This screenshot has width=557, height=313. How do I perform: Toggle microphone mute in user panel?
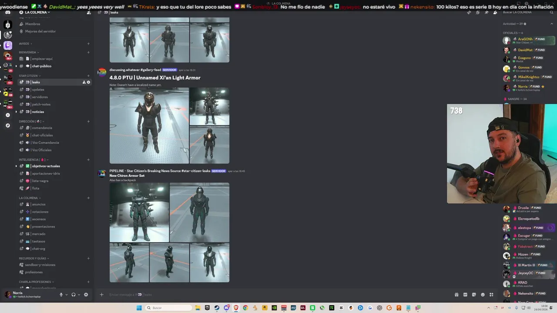pos(61,295)
